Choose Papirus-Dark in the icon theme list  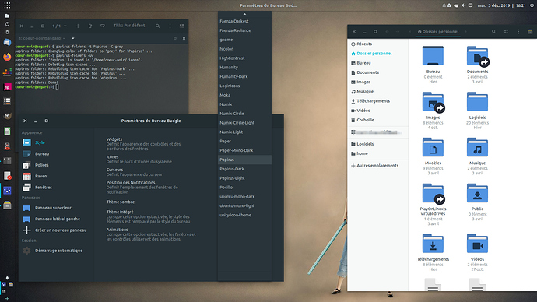click(x=244, y=169)
